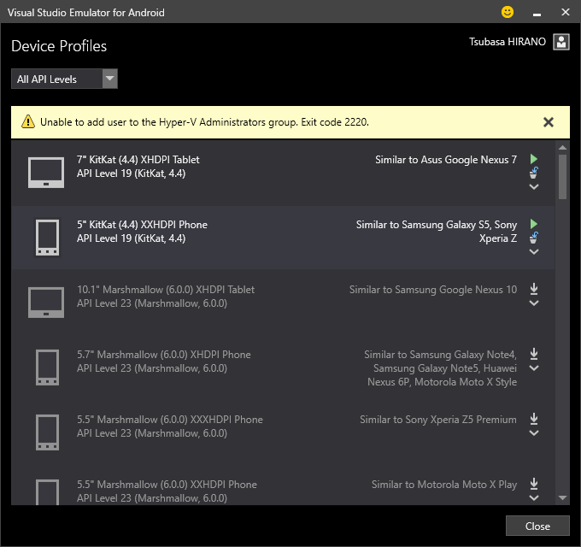
Task: Expand details for 5.7" Marshmallow Phone
Action: [534, 368]
